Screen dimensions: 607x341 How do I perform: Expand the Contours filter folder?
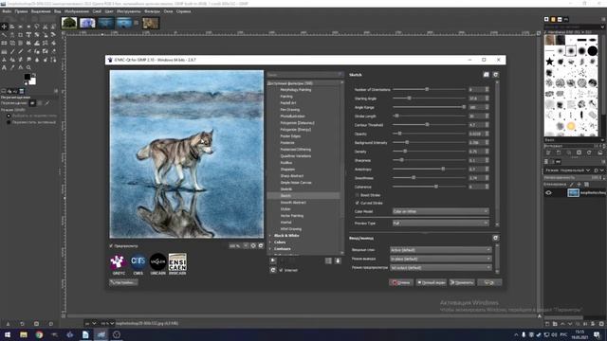coord(270,248)
